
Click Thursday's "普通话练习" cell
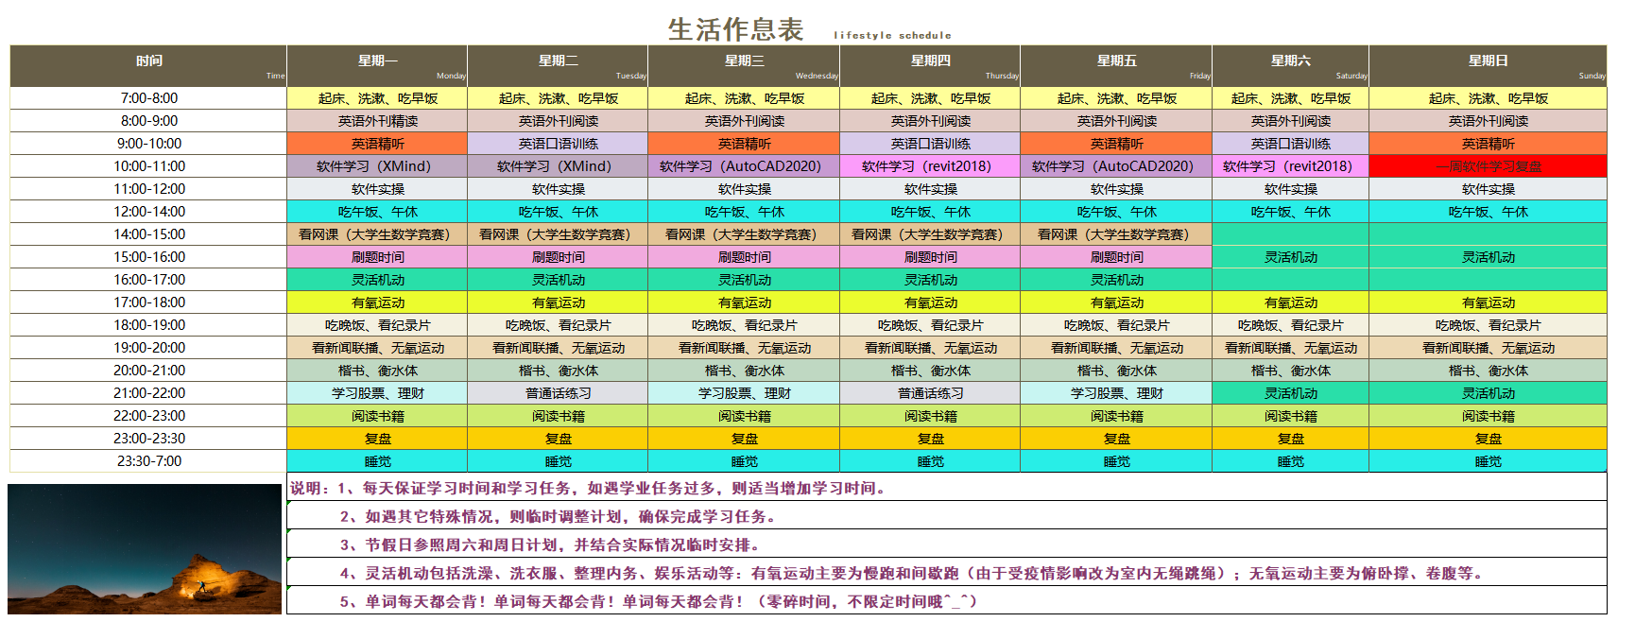click(930, 393)
